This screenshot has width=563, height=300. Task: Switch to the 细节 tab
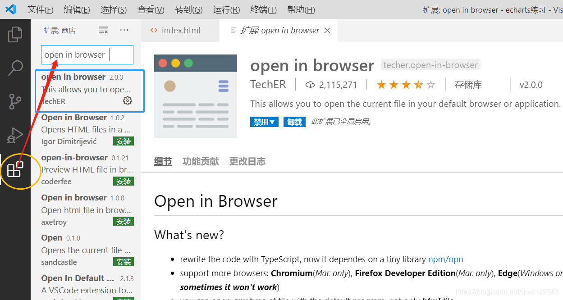(x=163, y=161)
